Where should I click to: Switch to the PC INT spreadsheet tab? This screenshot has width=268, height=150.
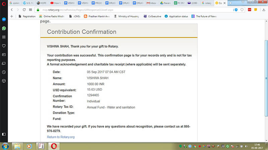click(179, 3)
